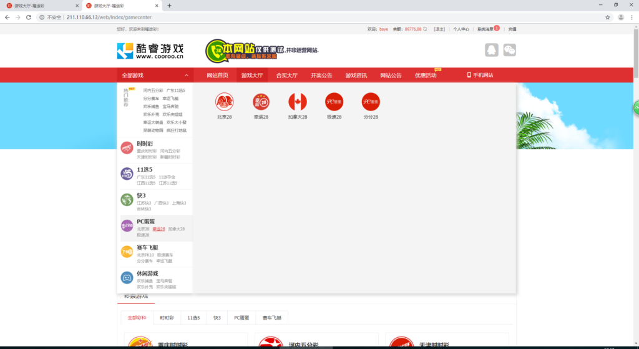The height and width of the screenshot is (349, 639).
Task: Click the 加拿大28 Canadian flag icon
Action: pos(298,101)
